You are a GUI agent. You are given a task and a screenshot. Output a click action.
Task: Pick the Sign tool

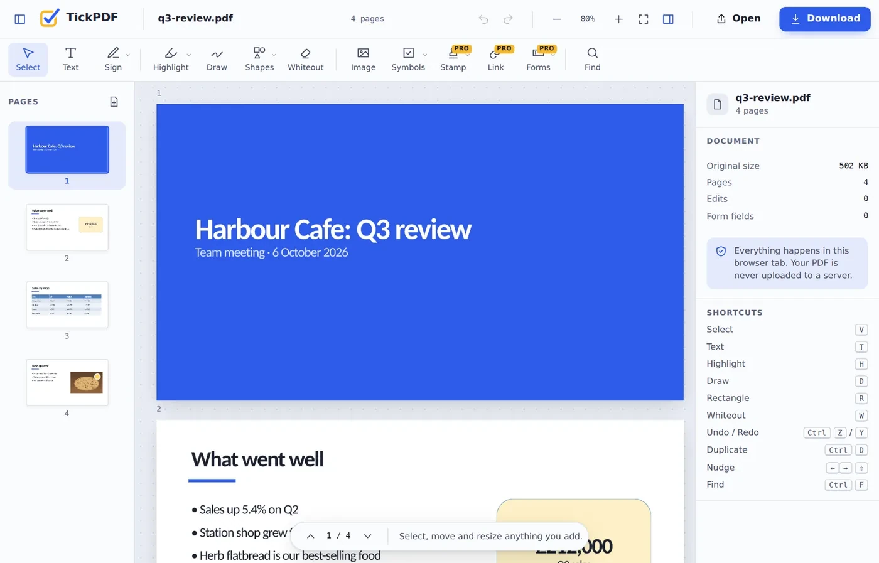(x=113, y=59)
